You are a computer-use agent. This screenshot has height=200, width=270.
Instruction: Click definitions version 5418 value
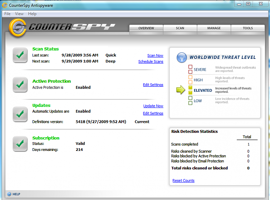[101, 122]
